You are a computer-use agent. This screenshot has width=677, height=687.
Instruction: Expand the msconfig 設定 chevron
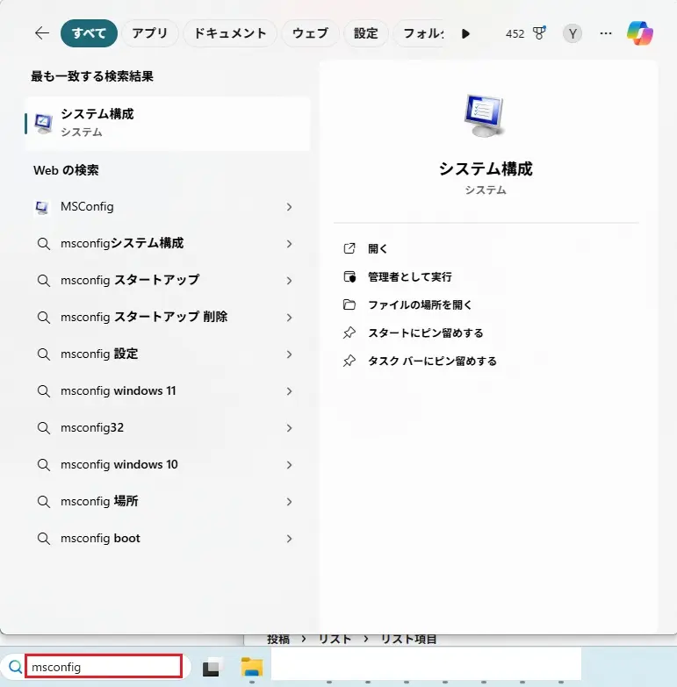coord(289,354)
